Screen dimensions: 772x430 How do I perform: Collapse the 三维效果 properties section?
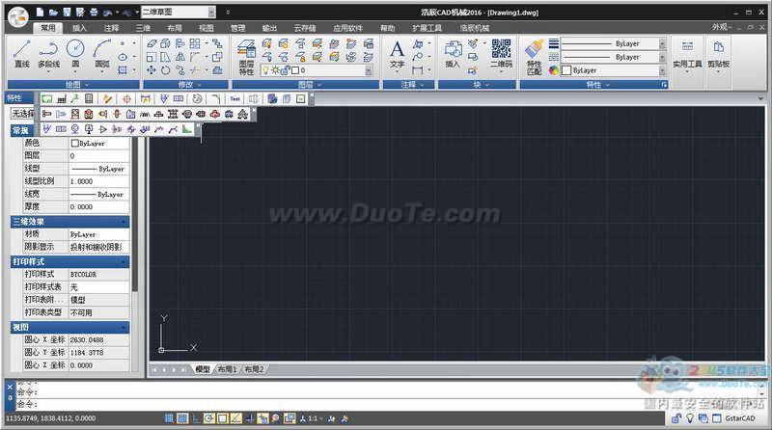click(124, 222)
